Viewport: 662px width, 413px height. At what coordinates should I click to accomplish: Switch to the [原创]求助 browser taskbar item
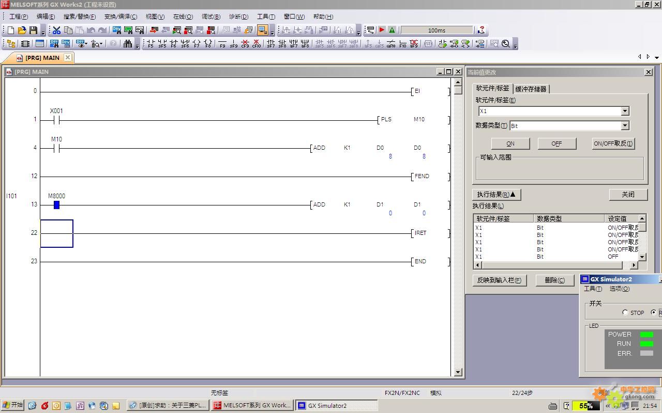(168, 406)
